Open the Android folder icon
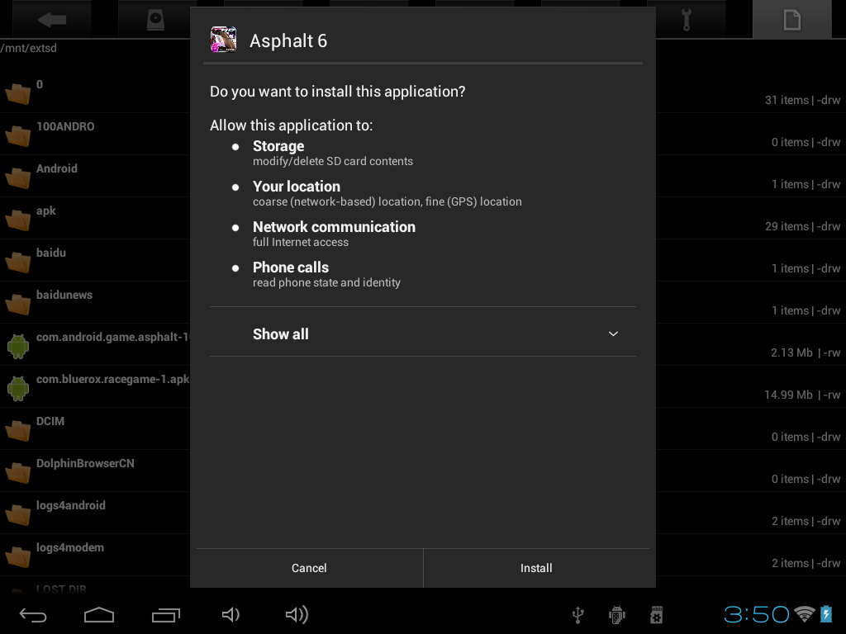 [x=18, y=178]
